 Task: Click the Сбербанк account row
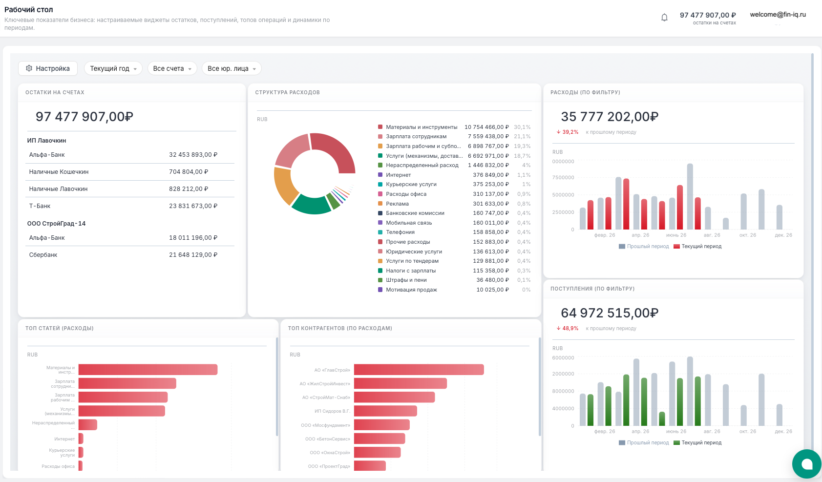131,255
